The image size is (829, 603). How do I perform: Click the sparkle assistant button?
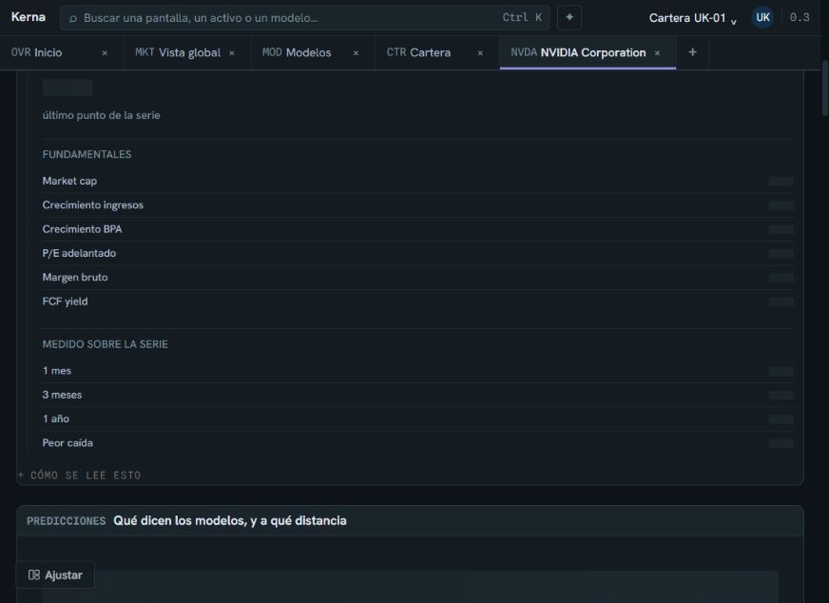[x=569, y=17]
